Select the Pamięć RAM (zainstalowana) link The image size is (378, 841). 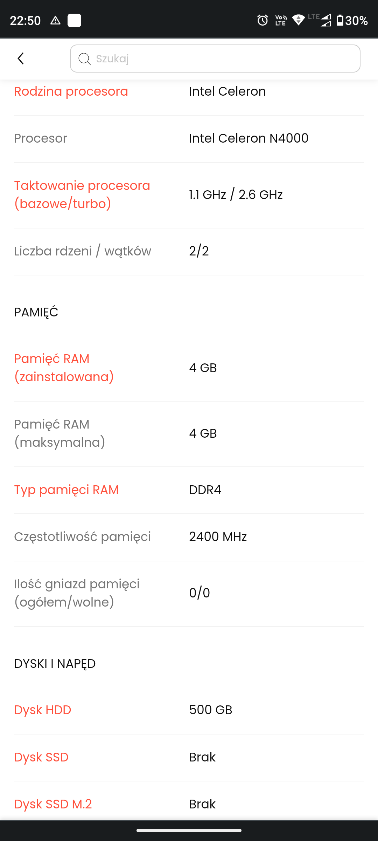(x=64, y=368)
